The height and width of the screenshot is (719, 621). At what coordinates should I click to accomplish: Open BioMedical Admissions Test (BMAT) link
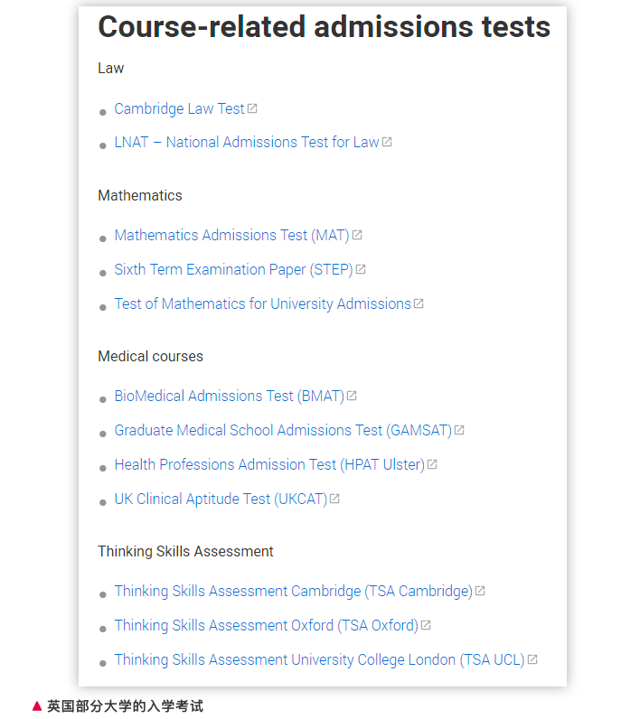pyautogui.click(x=229, y=397)
